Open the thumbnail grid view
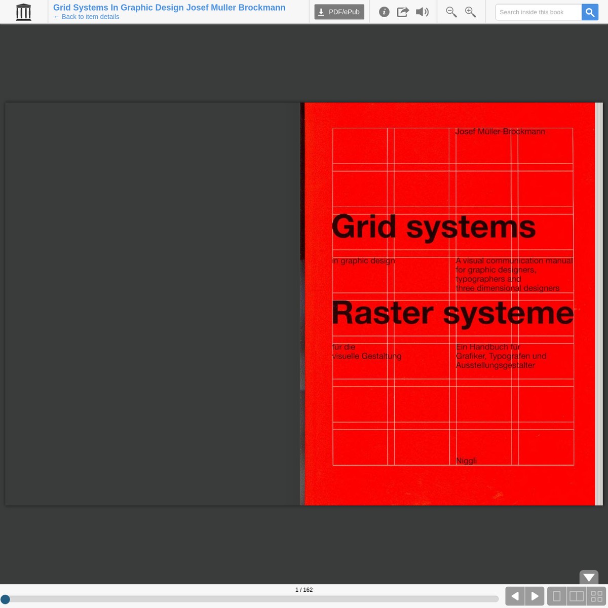 point(596,596)
